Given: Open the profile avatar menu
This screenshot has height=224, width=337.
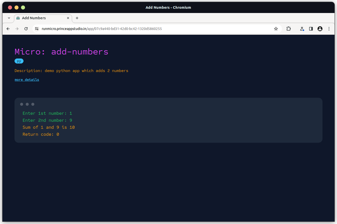Looking at the screenshot, I should click(320, 29).
